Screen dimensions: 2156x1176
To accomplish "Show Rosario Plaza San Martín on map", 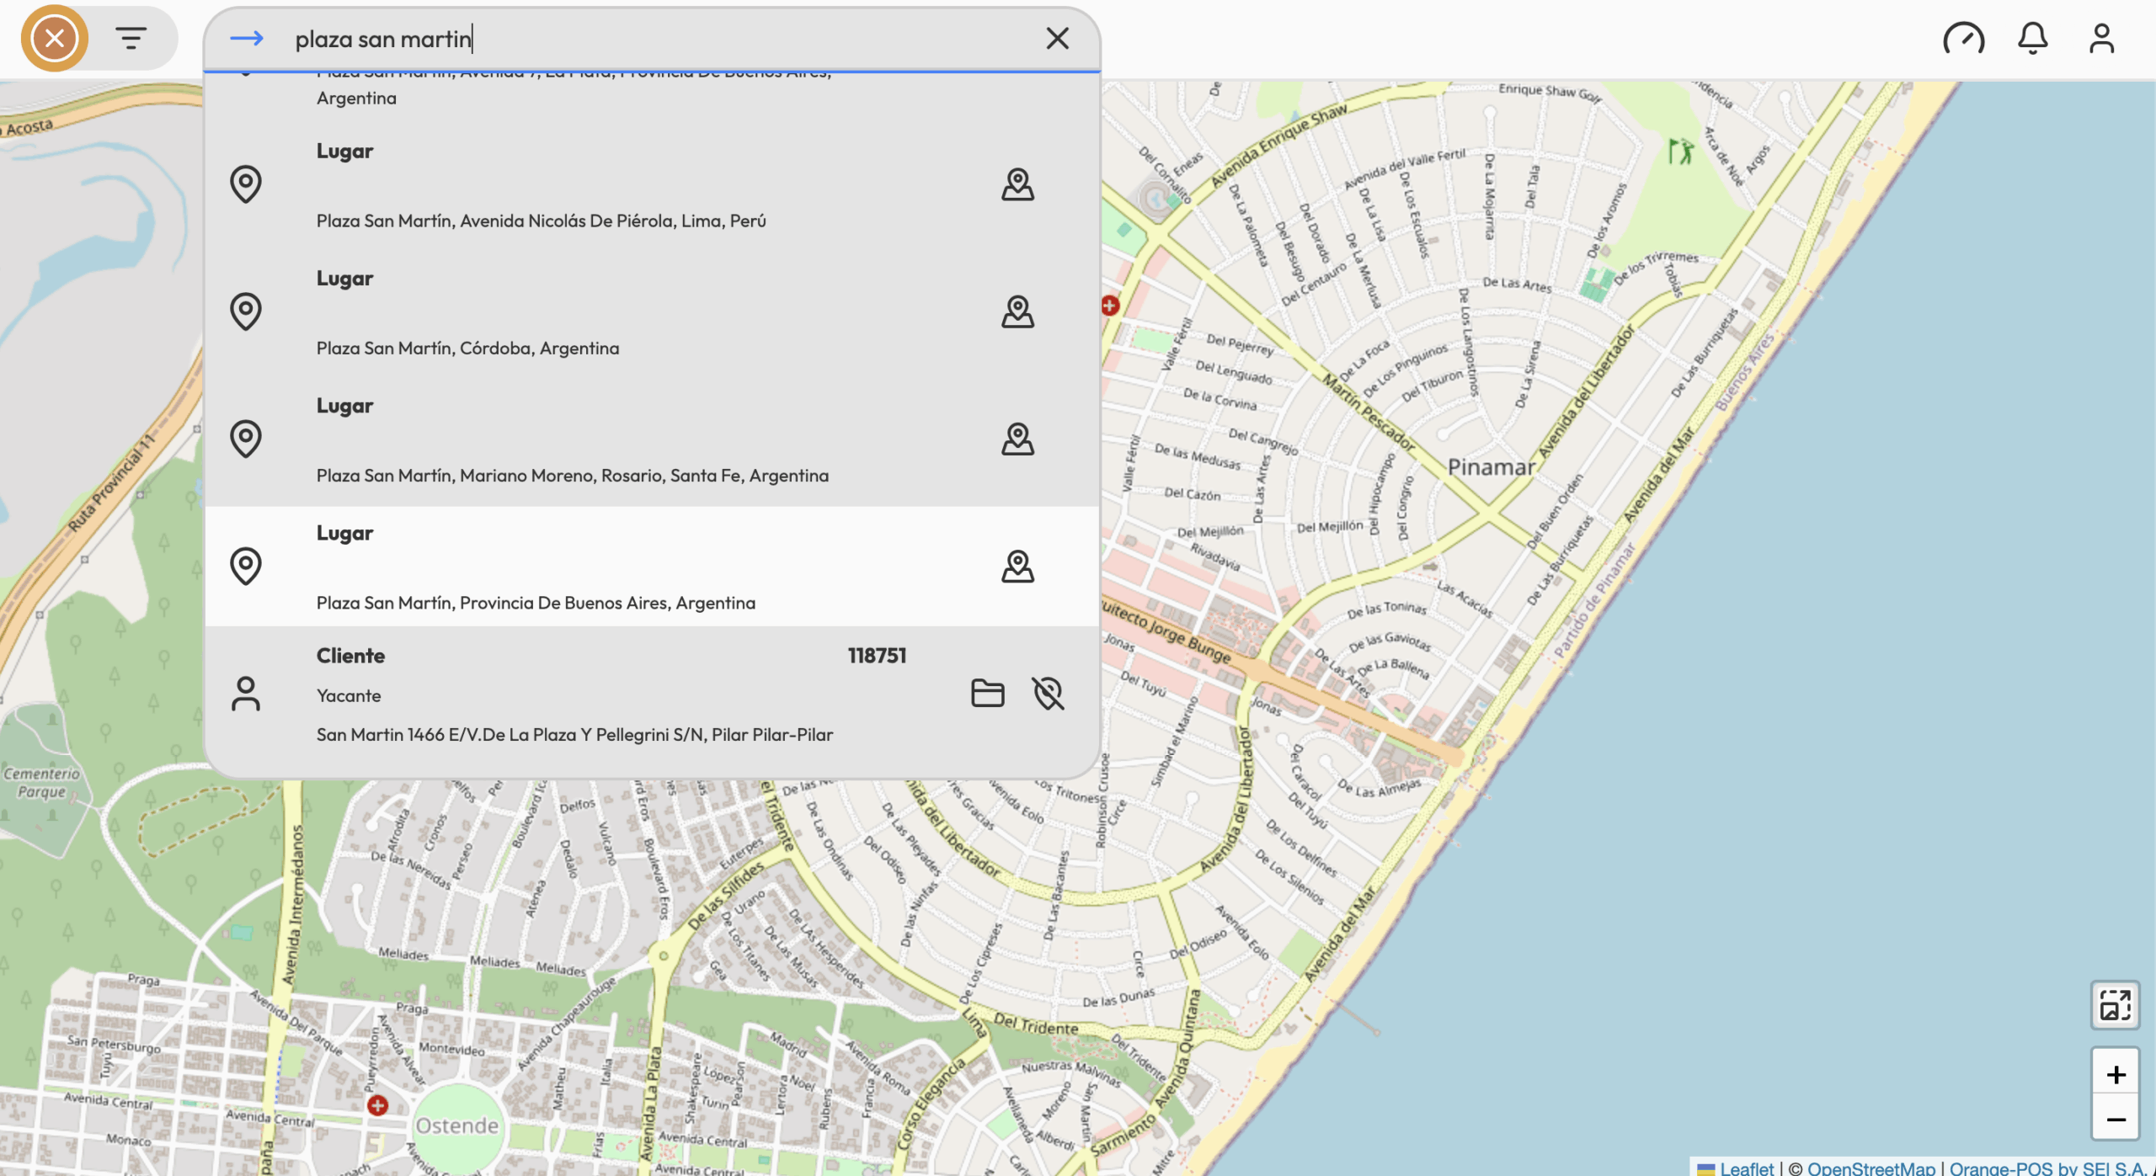I will click(x=1017, y=439).
